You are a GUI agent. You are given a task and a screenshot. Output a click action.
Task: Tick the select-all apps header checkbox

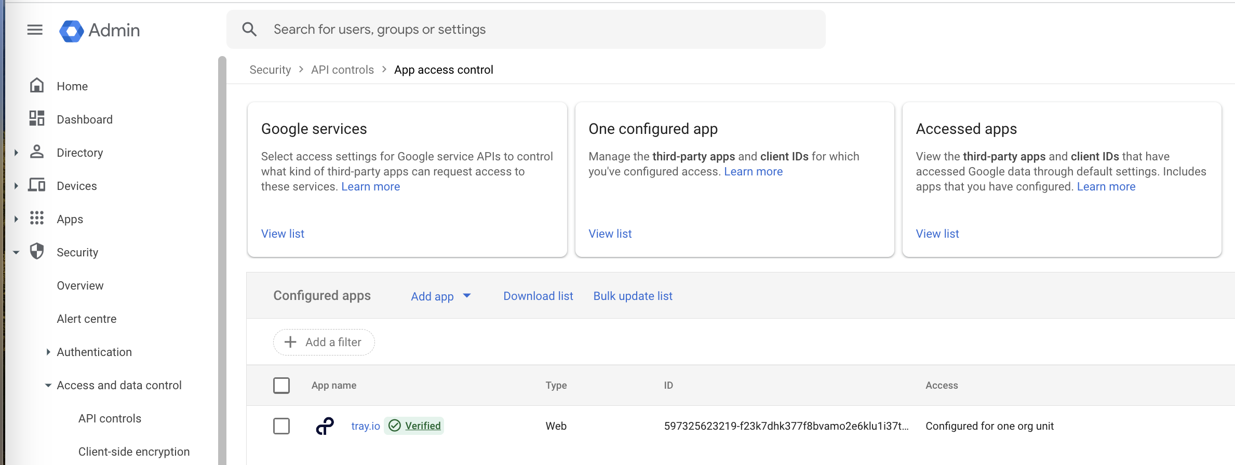coord(281,386)
